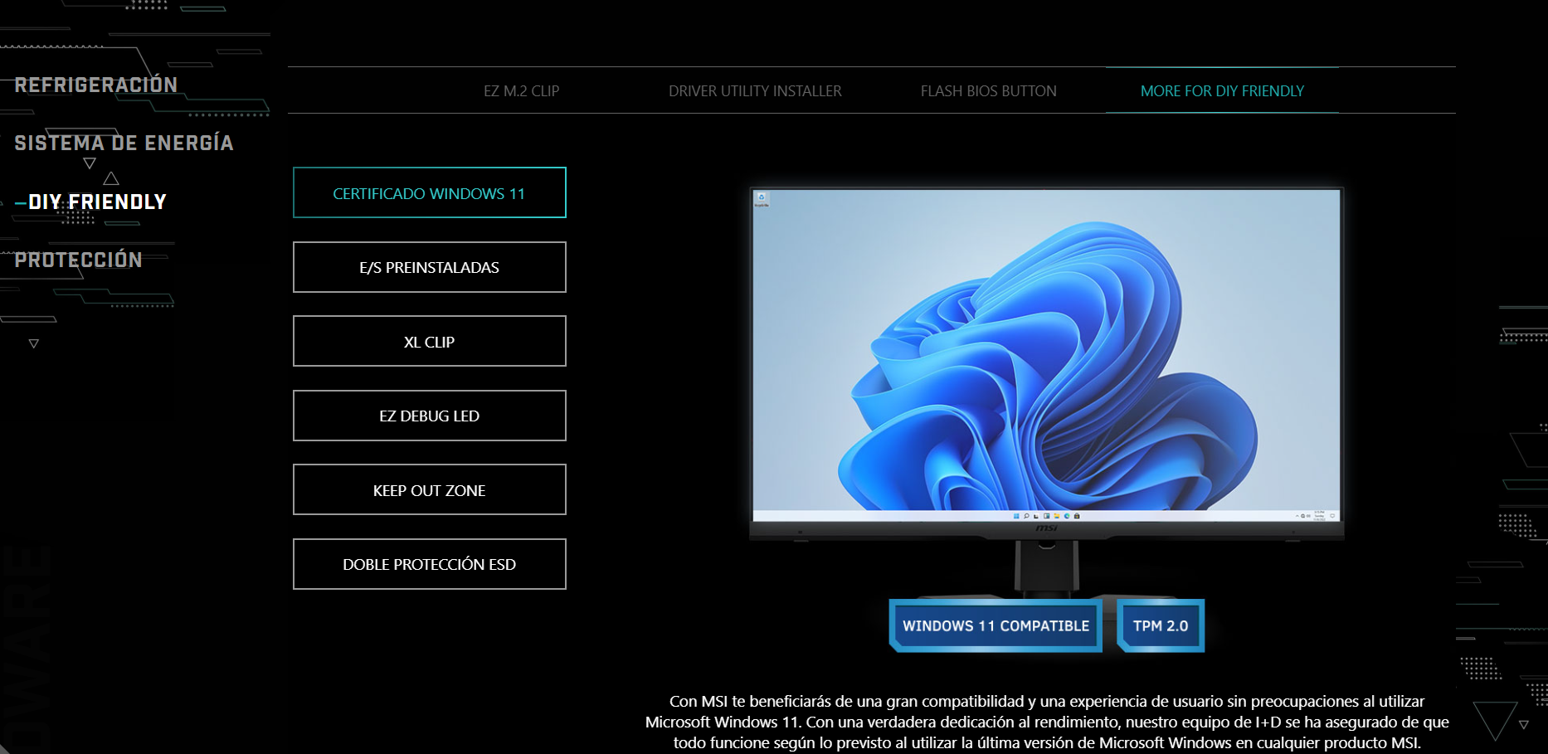Open the KEEP OUT ZONE feature
The width and height of the screenshot is (1548, 754).
pyautogui.click(x=429, y=489)
